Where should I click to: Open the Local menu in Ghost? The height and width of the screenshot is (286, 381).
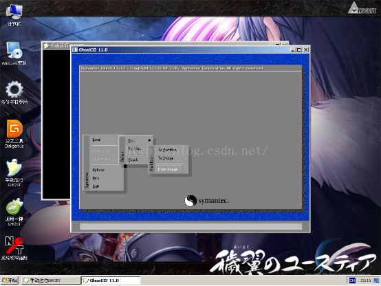pyautogui.click(x=96, y=140)
